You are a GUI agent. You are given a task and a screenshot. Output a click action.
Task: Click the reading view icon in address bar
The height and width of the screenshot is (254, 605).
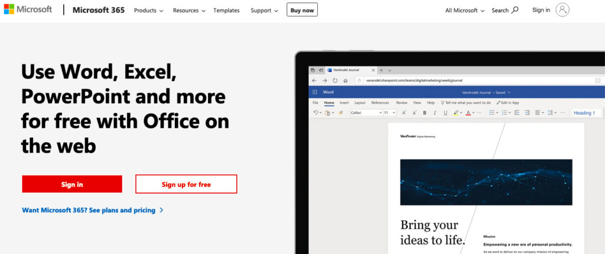coord(598,80)
